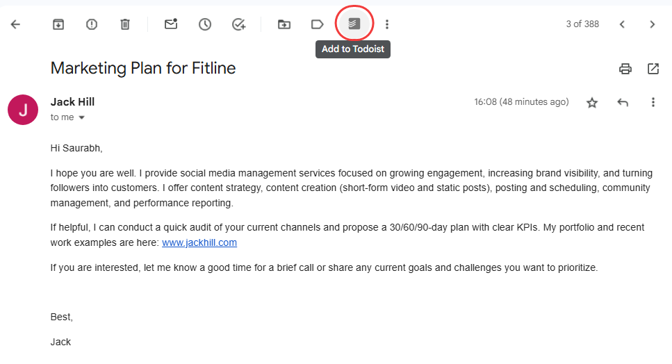The width and height of the screenshot is (672, 364).
Task: Click the Add to Todoist icon
Action: tap(354, 24)
